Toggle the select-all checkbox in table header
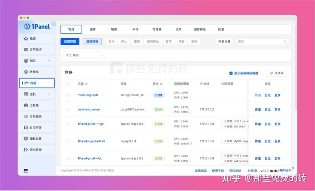Viewport: 315px width, 191px height. 69,84
